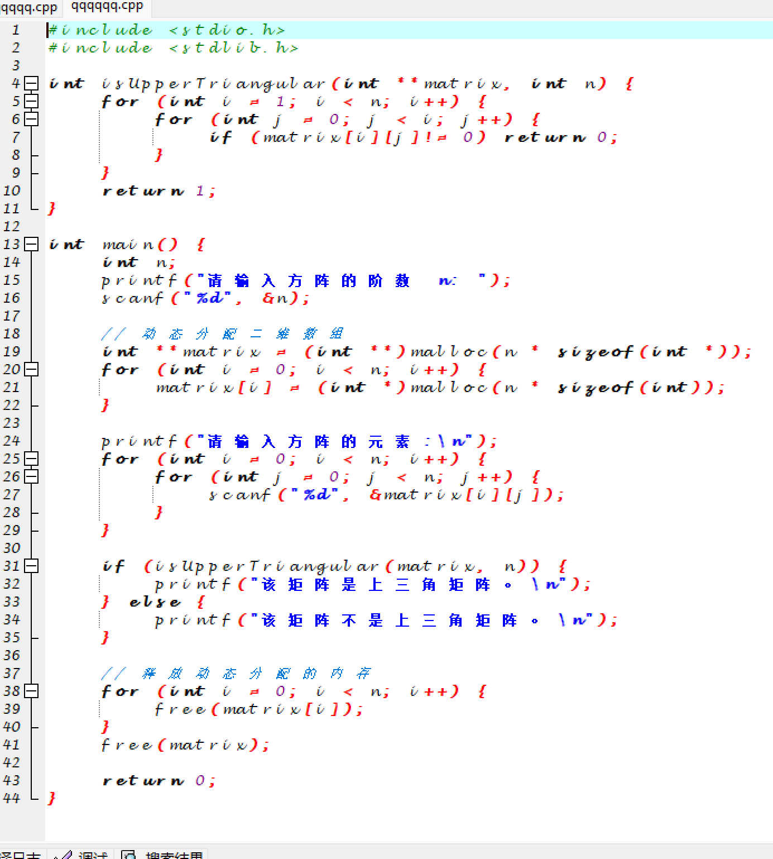Click the printf '该矩阵是上三角矩阵' line

coord(373,584)
